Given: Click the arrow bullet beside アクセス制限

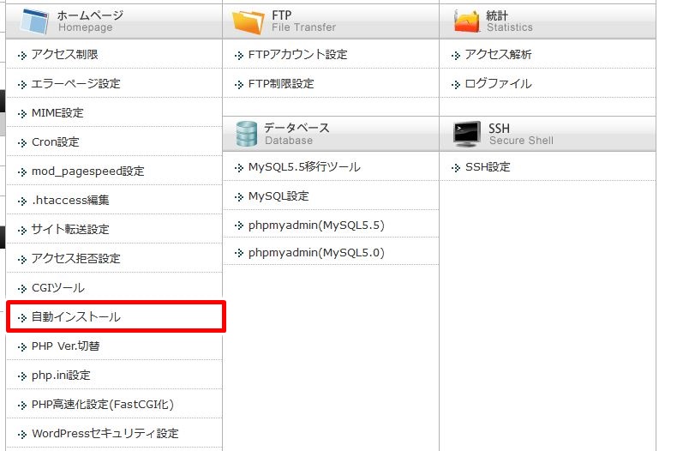Looking at the screenshot, I should [22, 55].
